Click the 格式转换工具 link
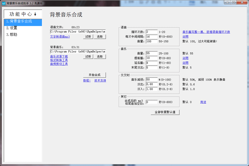 [x=59, y=60]
